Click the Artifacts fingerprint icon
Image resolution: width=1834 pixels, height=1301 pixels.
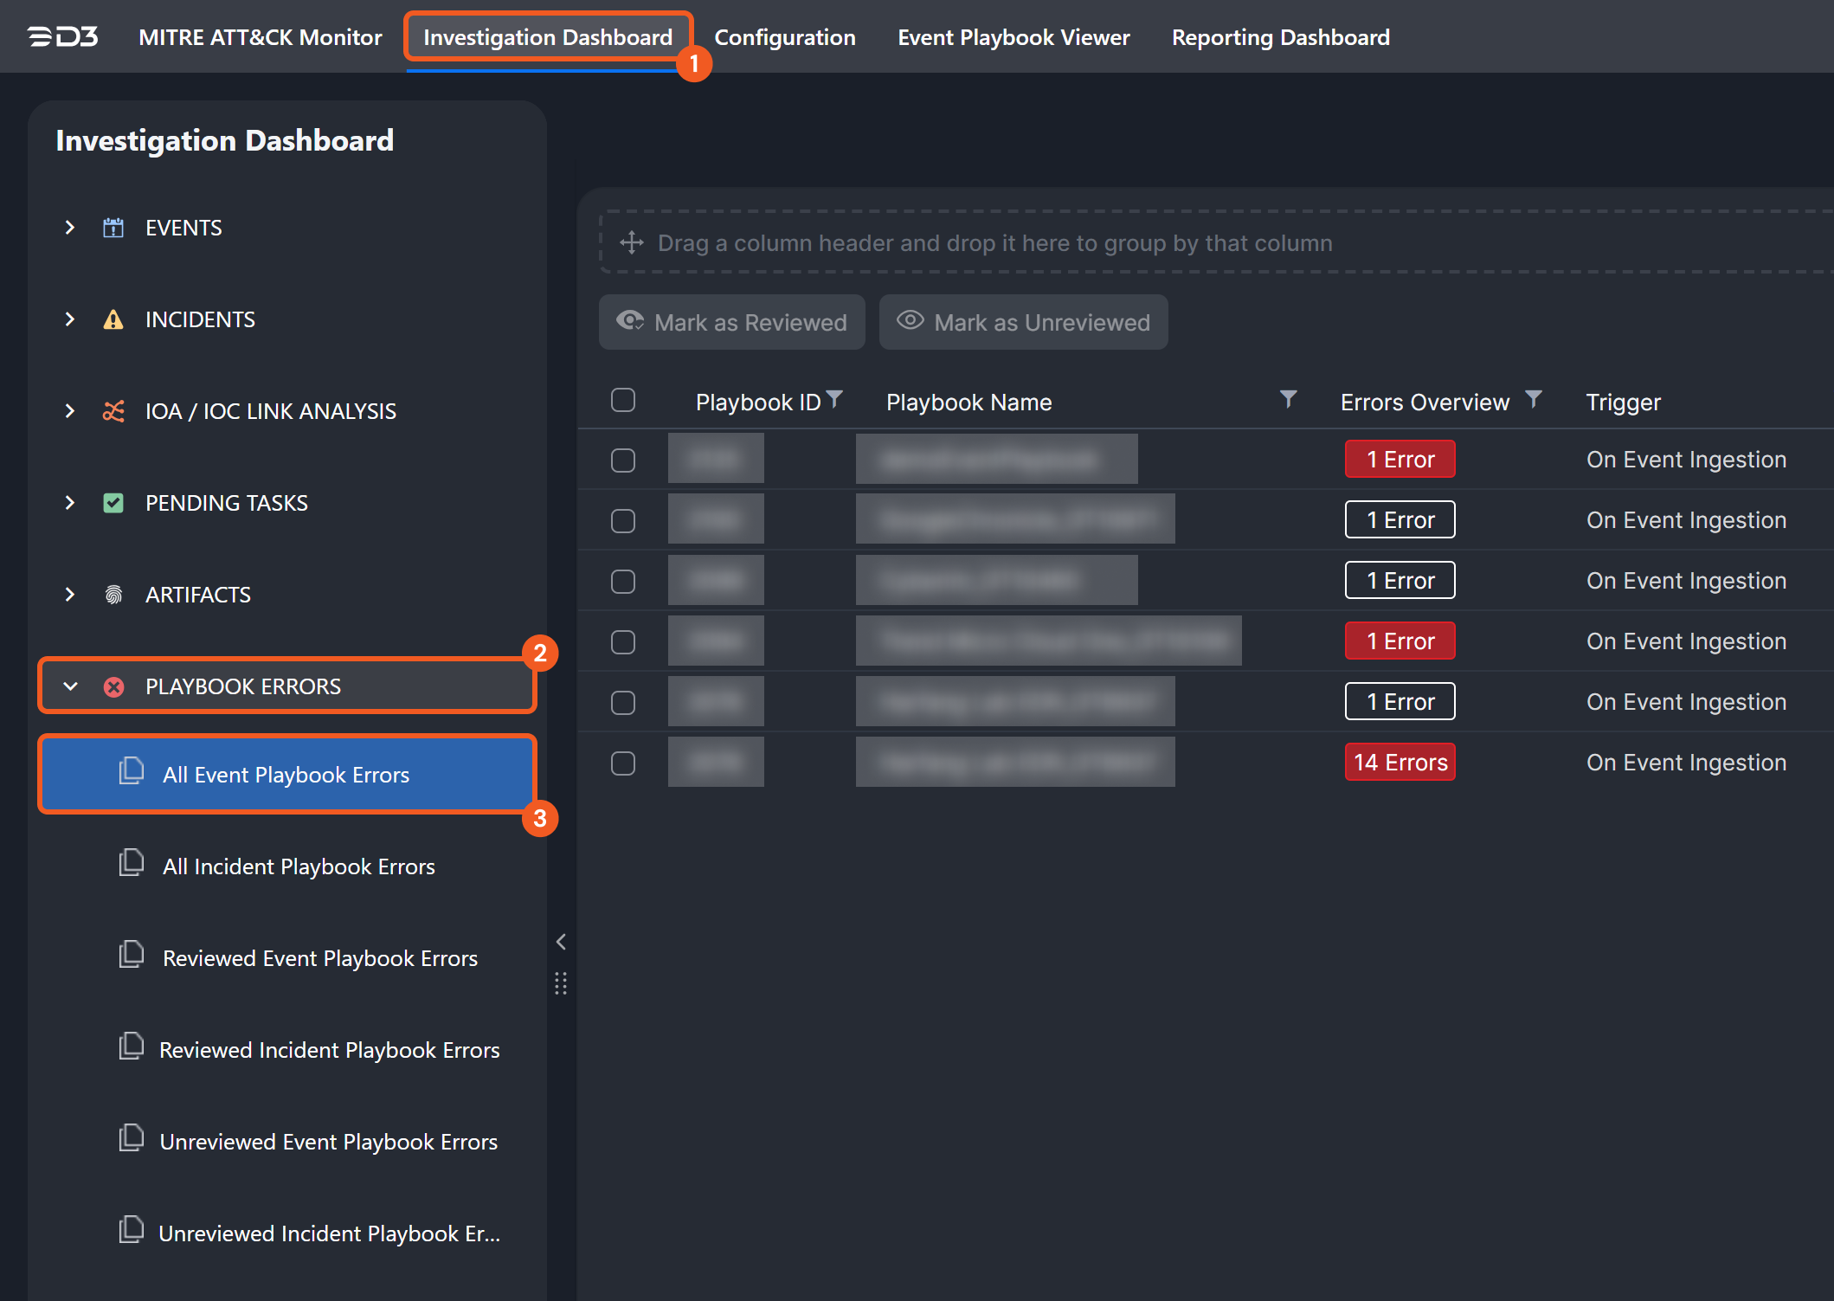pos(113,595)
